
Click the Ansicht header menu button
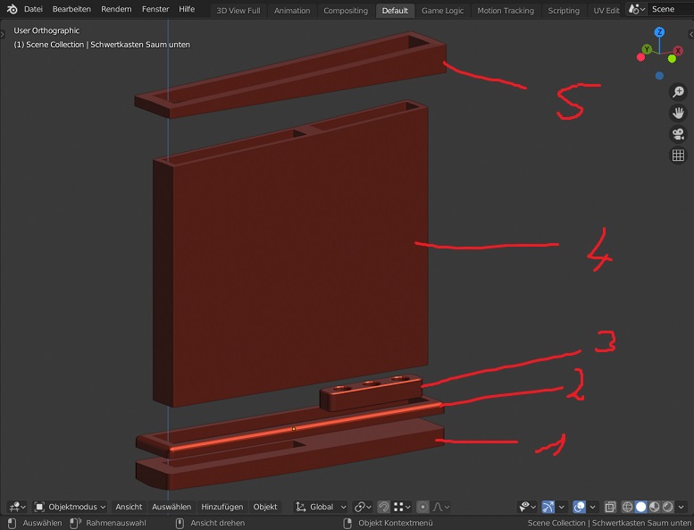129,507
